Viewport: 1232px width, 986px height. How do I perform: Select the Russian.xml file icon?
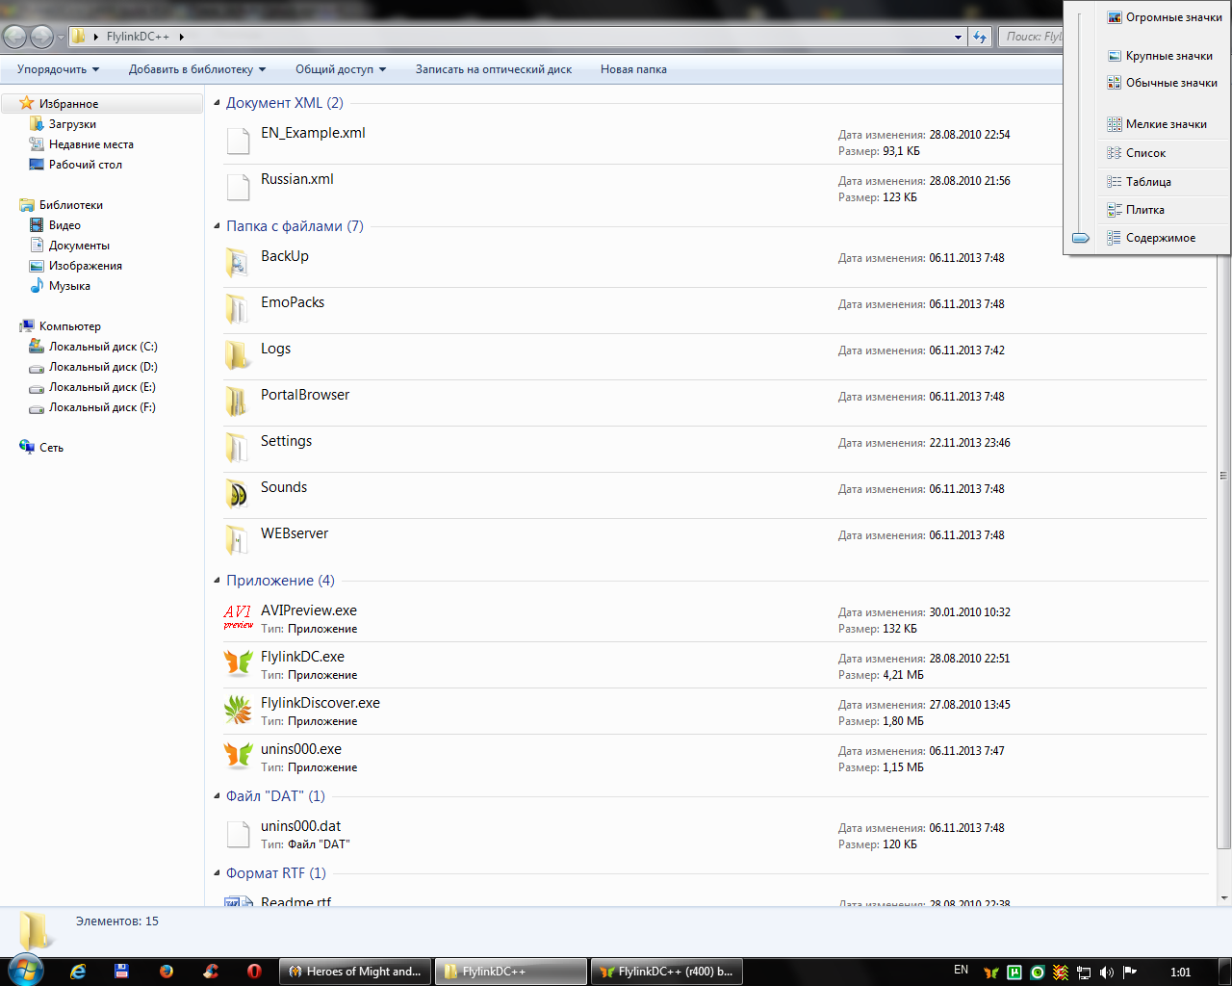(238, 186)
